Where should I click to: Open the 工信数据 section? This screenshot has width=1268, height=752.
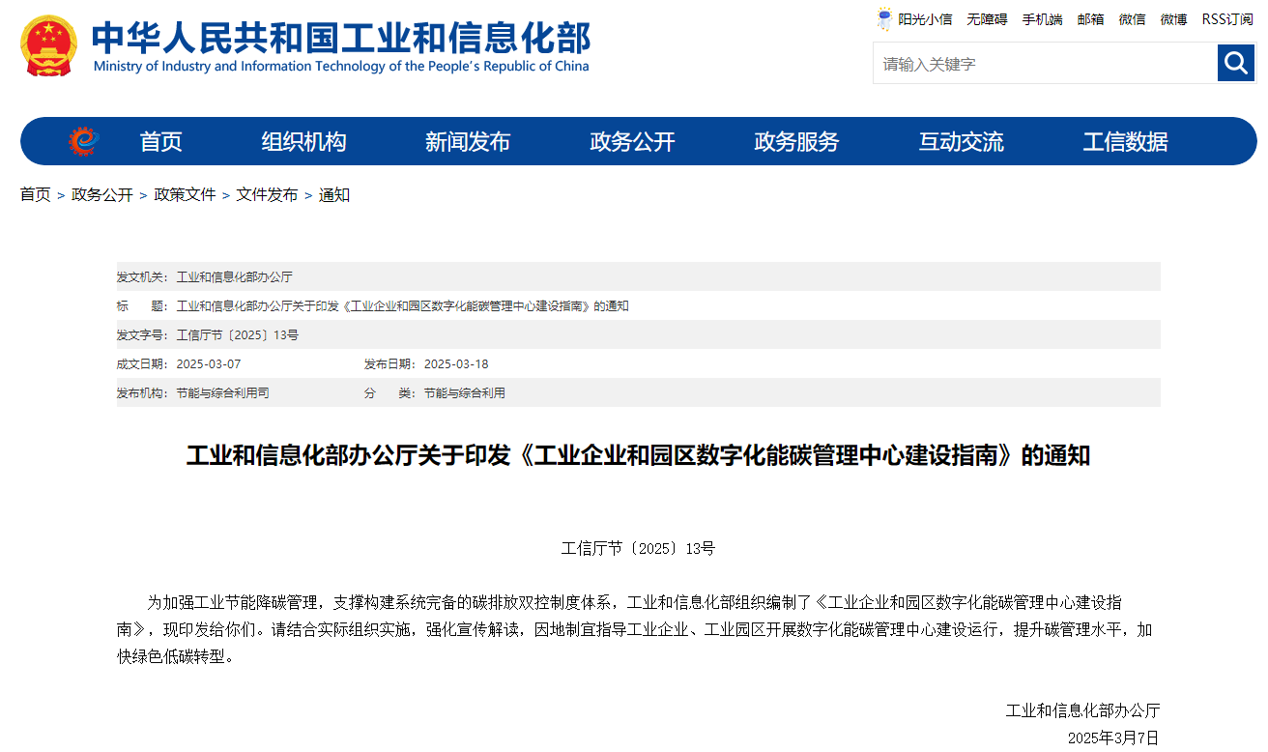tap(1125, 141)
